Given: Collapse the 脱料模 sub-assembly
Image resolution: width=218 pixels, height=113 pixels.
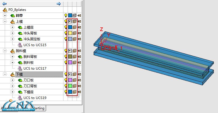Looking at the screenshot, I should (5, 51).
